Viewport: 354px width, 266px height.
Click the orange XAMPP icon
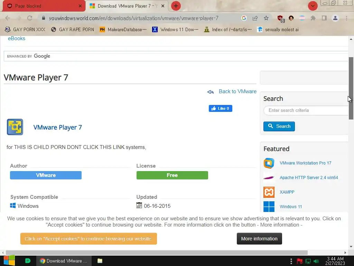(x=269, y=192)
